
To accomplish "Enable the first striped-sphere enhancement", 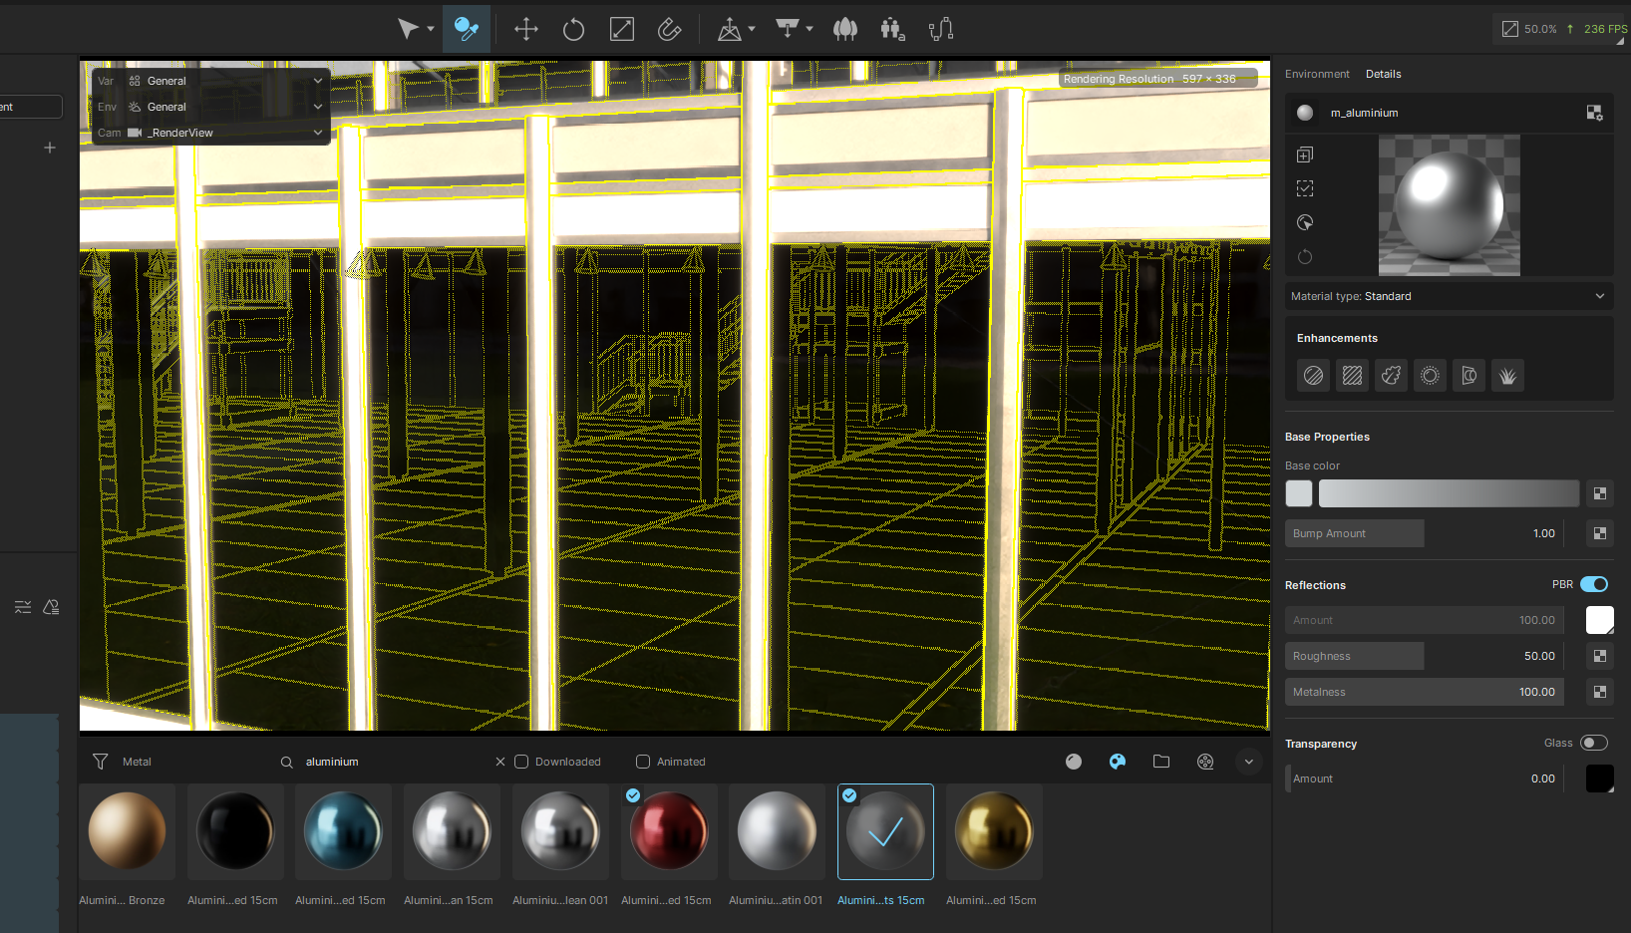I will (1313, 376).
